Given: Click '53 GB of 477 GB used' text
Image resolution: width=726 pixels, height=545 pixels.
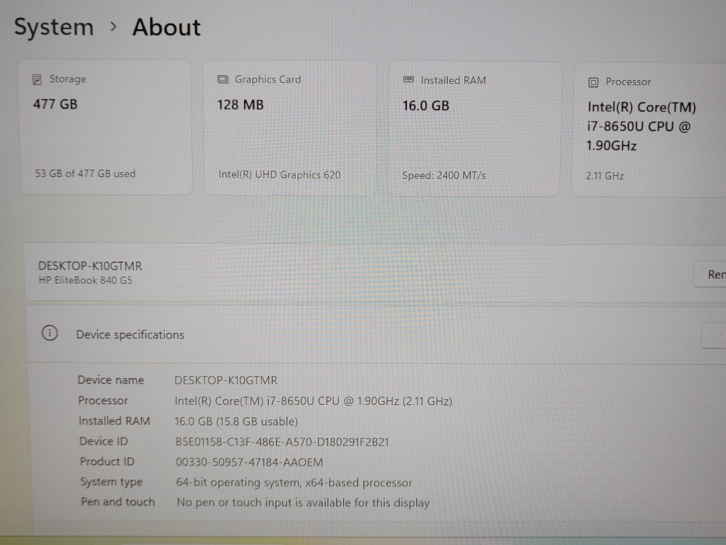Looking at the screenshot, I should 85,174.
